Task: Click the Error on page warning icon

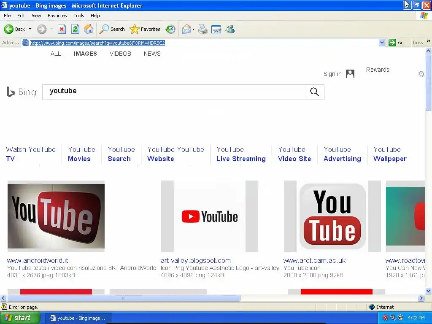Action: coord(4,307)
